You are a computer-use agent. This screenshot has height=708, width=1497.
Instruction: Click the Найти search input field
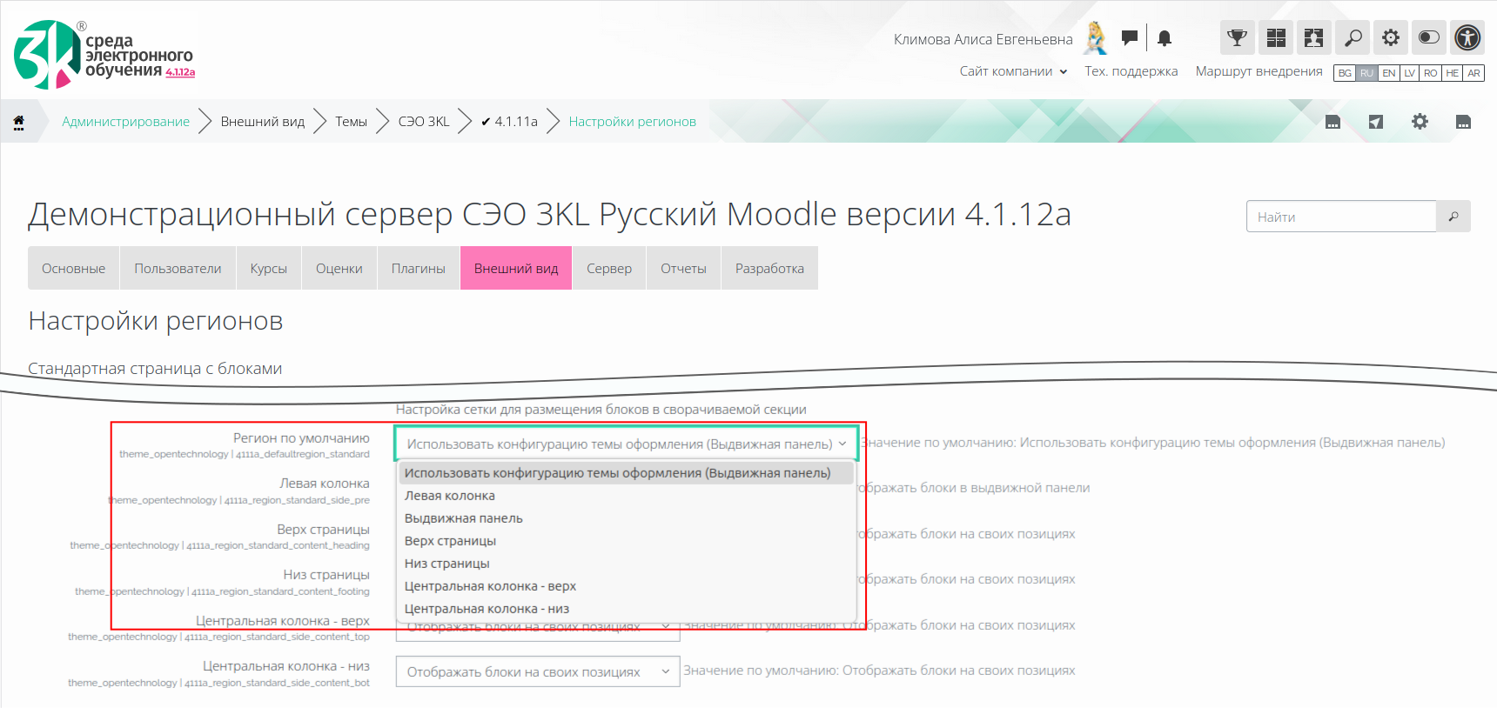(1340, 217)
